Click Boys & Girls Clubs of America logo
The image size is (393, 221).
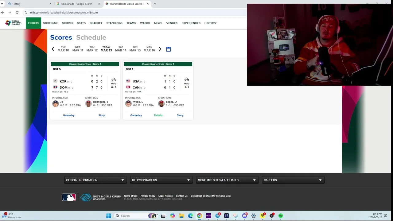click(100, 197)
